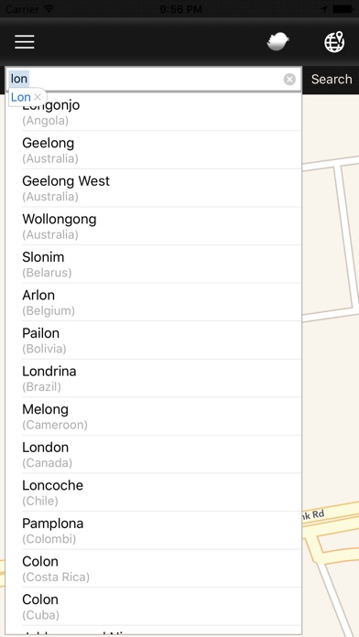Viewport: 359px width, 637px height.
Task: Open the globe location icon
Action: pyautogui.click(x=334, y=41)
